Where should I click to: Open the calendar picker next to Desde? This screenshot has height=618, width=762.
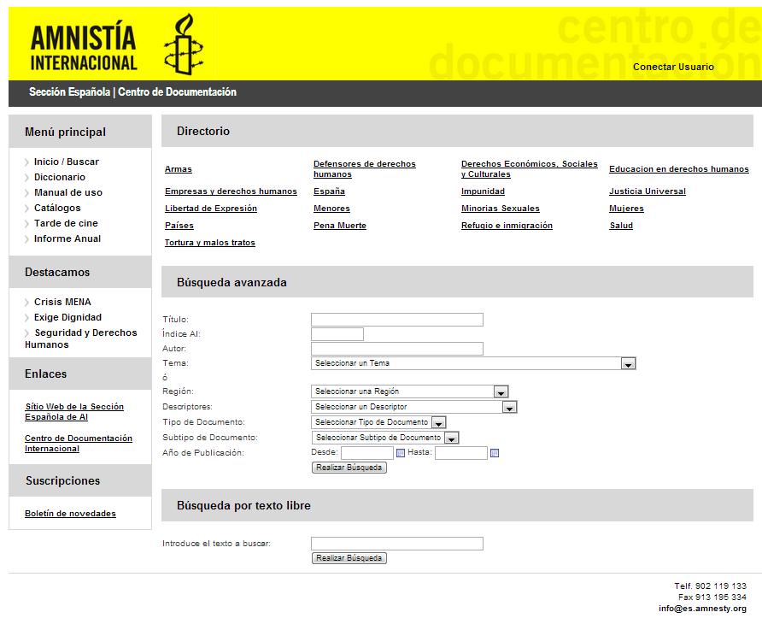tap(400, 453)
